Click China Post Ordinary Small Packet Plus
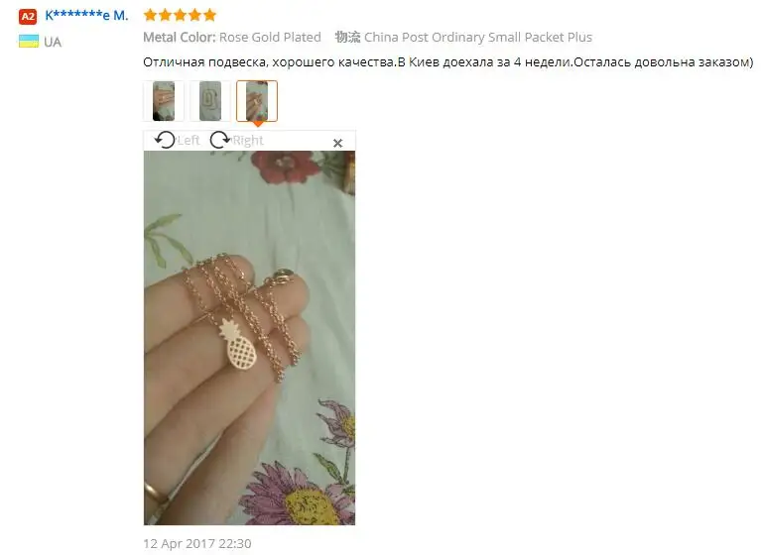 pyautogui.click(x=478, y=38)
